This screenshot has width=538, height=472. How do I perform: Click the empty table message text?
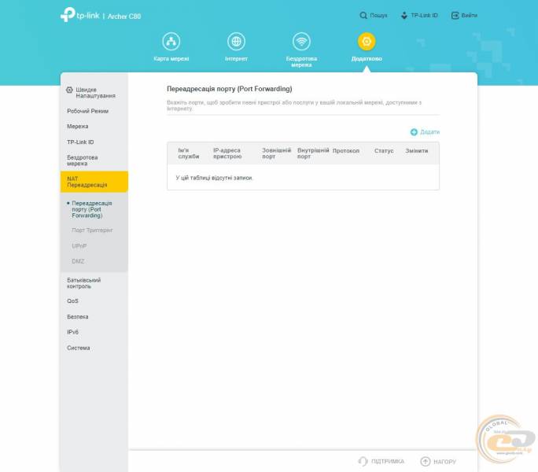pos(215,178)
